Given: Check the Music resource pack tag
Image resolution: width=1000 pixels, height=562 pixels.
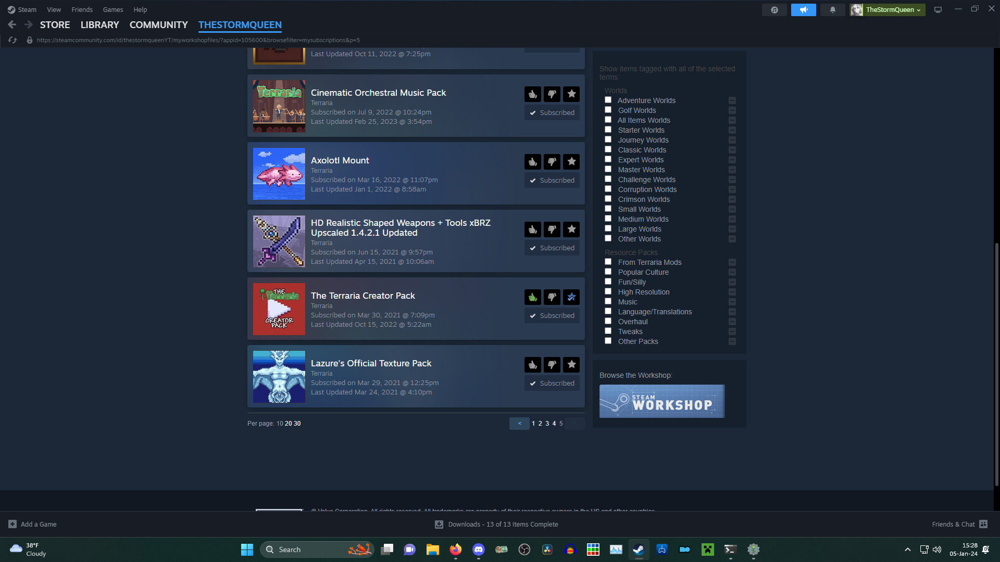Looking at the screenshot, I should tap(608, 301).
